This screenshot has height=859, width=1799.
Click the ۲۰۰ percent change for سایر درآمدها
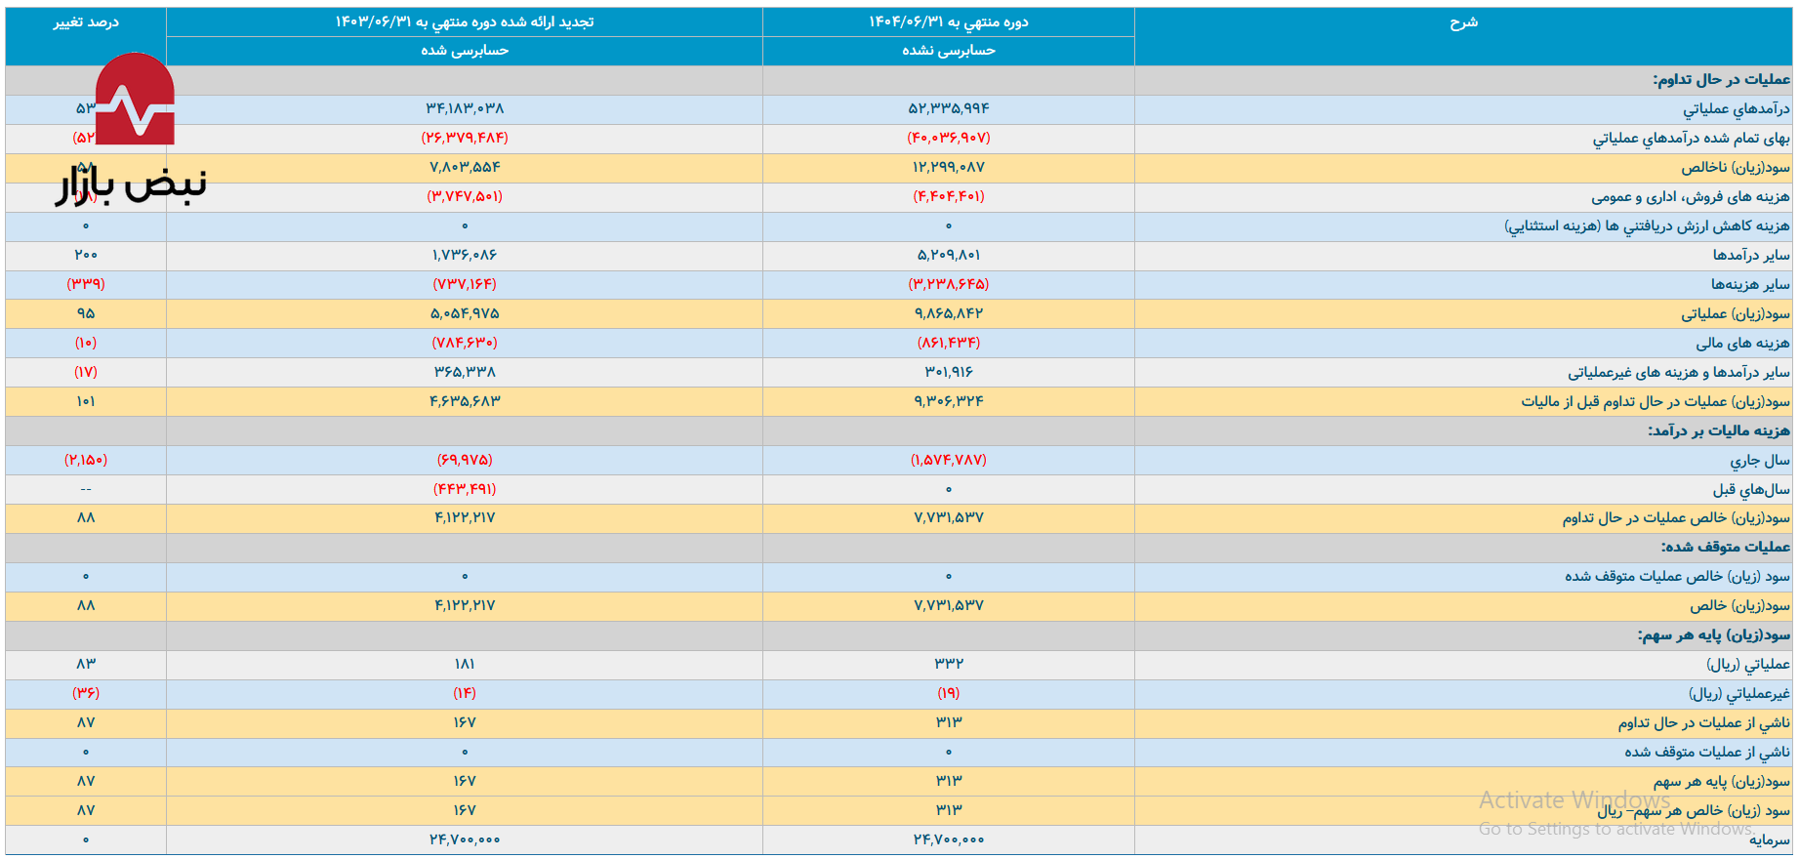86,255
